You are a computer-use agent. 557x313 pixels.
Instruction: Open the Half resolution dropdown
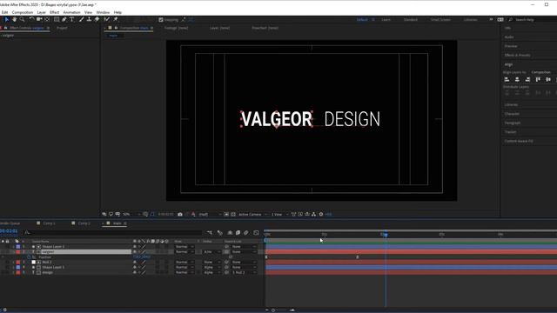click(x=210, y=215)
